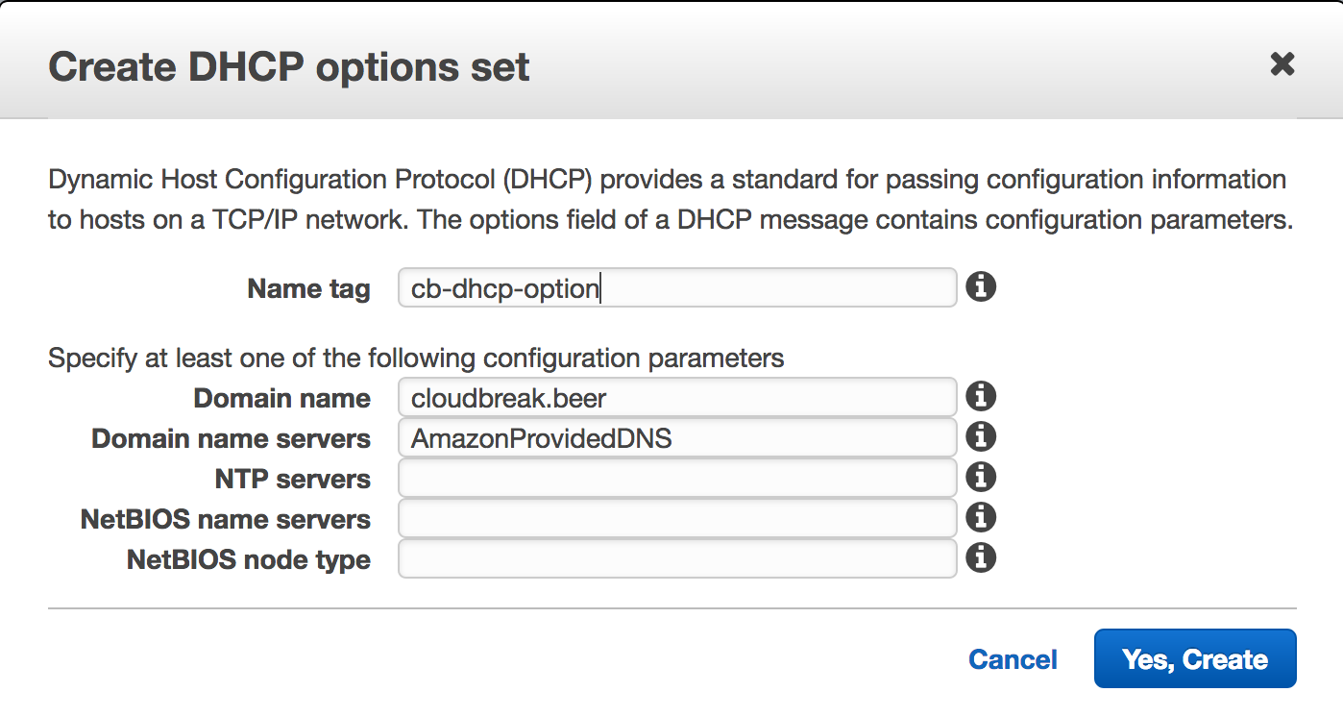
Task: Click the empty NTP servers field
Action: coord(677,478)
